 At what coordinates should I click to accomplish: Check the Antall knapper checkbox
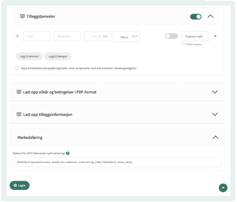point(183,44)
